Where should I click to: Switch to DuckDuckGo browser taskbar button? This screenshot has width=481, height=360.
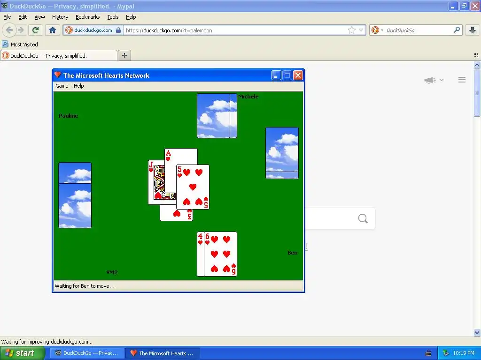87,353
